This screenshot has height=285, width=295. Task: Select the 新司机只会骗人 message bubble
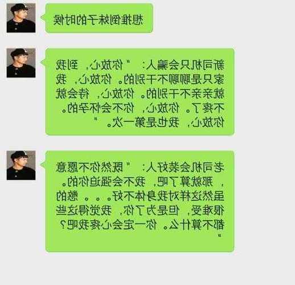pos(140,92)
